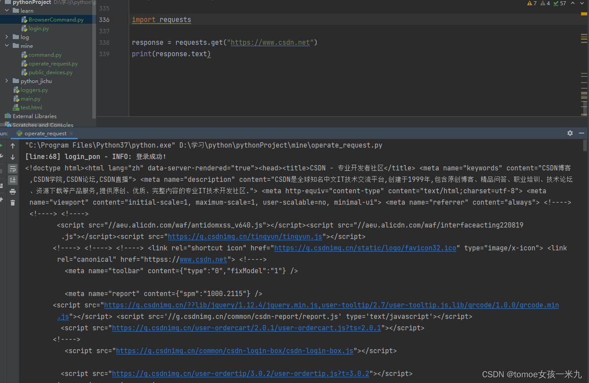Click line number 336 in gutter
The width and height of the screenshot is (589, 383).
click(x=105, y=20)
